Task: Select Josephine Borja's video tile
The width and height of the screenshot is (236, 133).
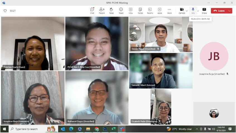Action: click(x=33, y=98)
